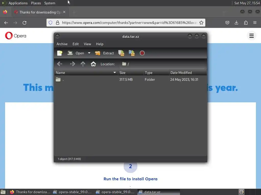Screen dimensions: 261x195
Task: Click the clock showing Sat May 27
Action: pyautogui.click(x=247, y=3)
